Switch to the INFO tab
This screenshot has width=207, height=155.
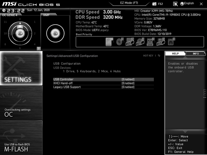click(x=196, y=54)
